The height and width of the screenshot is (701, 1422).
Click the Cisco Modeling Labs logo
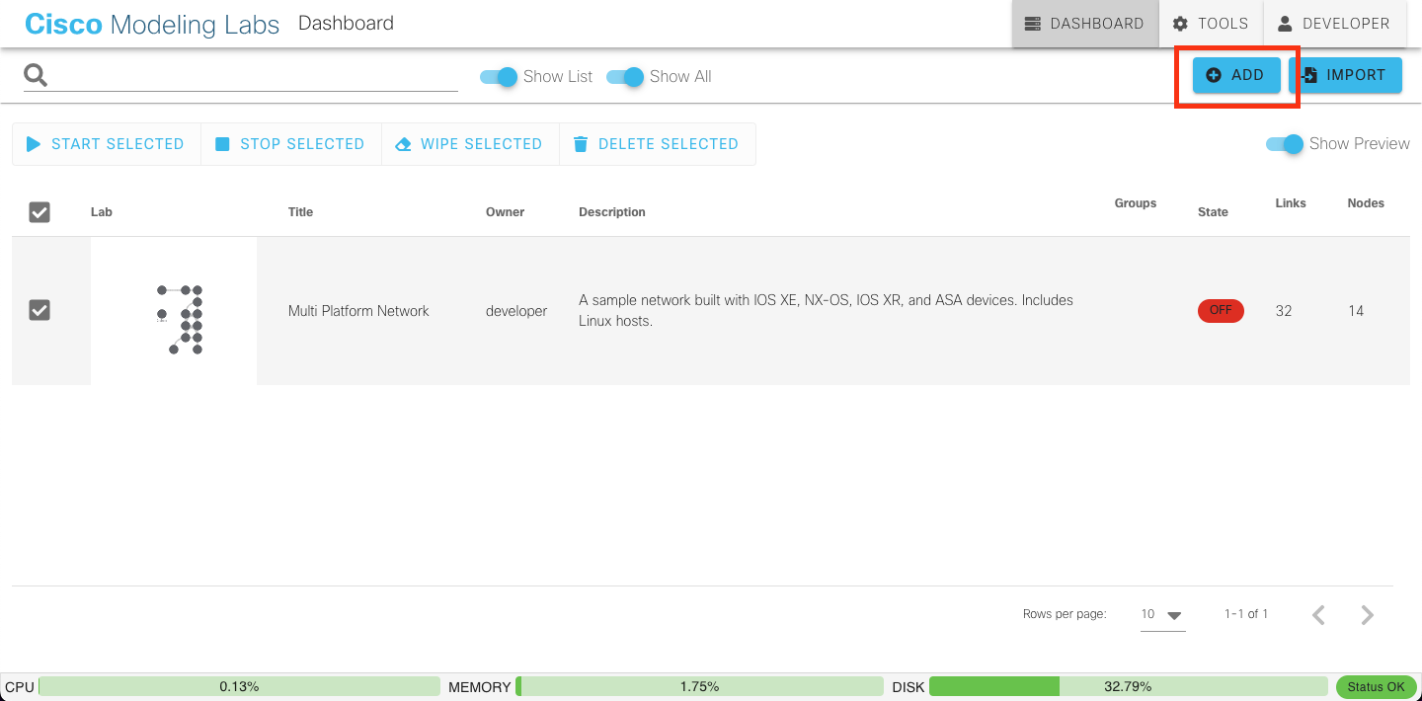pos(152,24)
